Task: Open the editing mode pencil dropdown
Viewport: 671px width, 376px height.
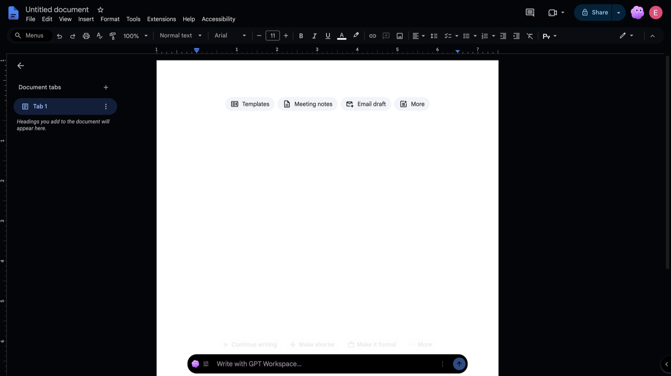Action: pos(627,36)
